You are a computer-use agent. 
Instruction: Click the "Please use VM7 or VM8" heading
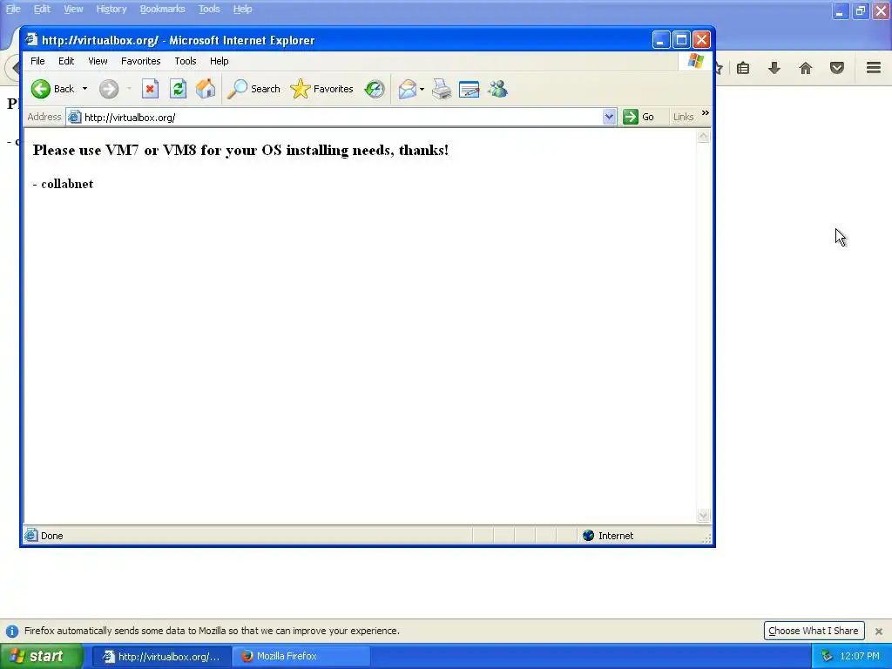240,150
